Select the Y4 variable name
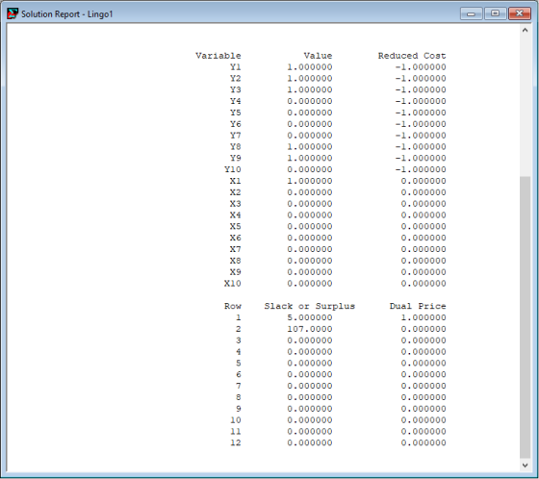Screen dimensions: 539x479 pos(236,101)
